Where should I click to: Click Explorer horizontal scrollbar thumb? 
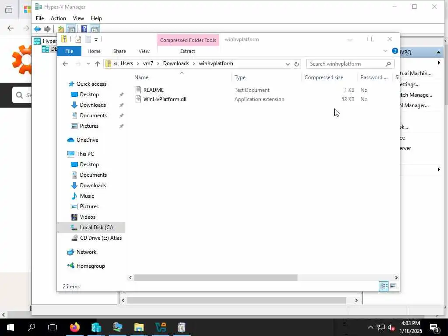click(x=216, y=277)
